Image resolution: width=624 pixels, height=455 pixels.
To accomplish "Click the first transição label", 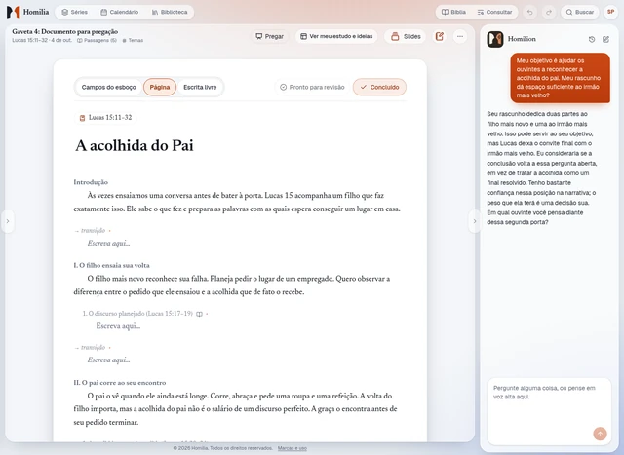I will pyautogui.click(x=93, y=231).
